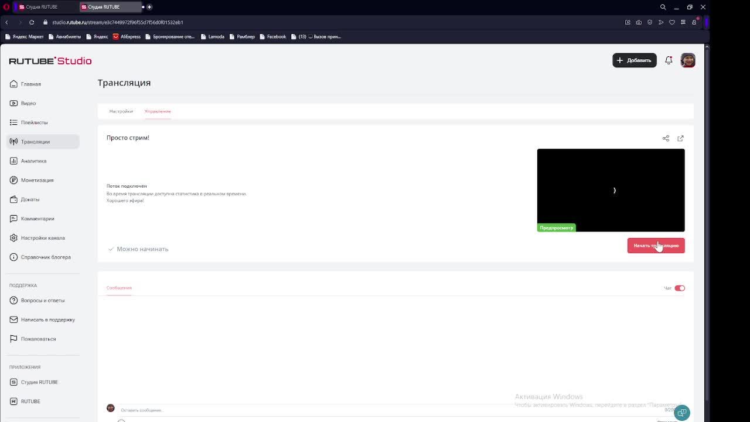Click the Добавить button
750x422 pixels.
tap(635, 60)
